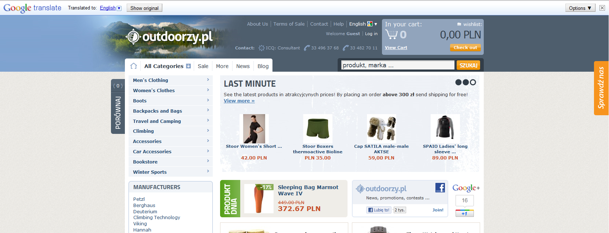
Task: Click the orange Check out button
Action: [465, 48]
